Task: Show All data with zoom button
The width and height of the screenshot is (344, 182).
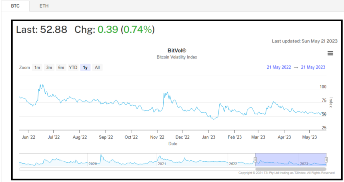Action: click(x=97, y=68)
